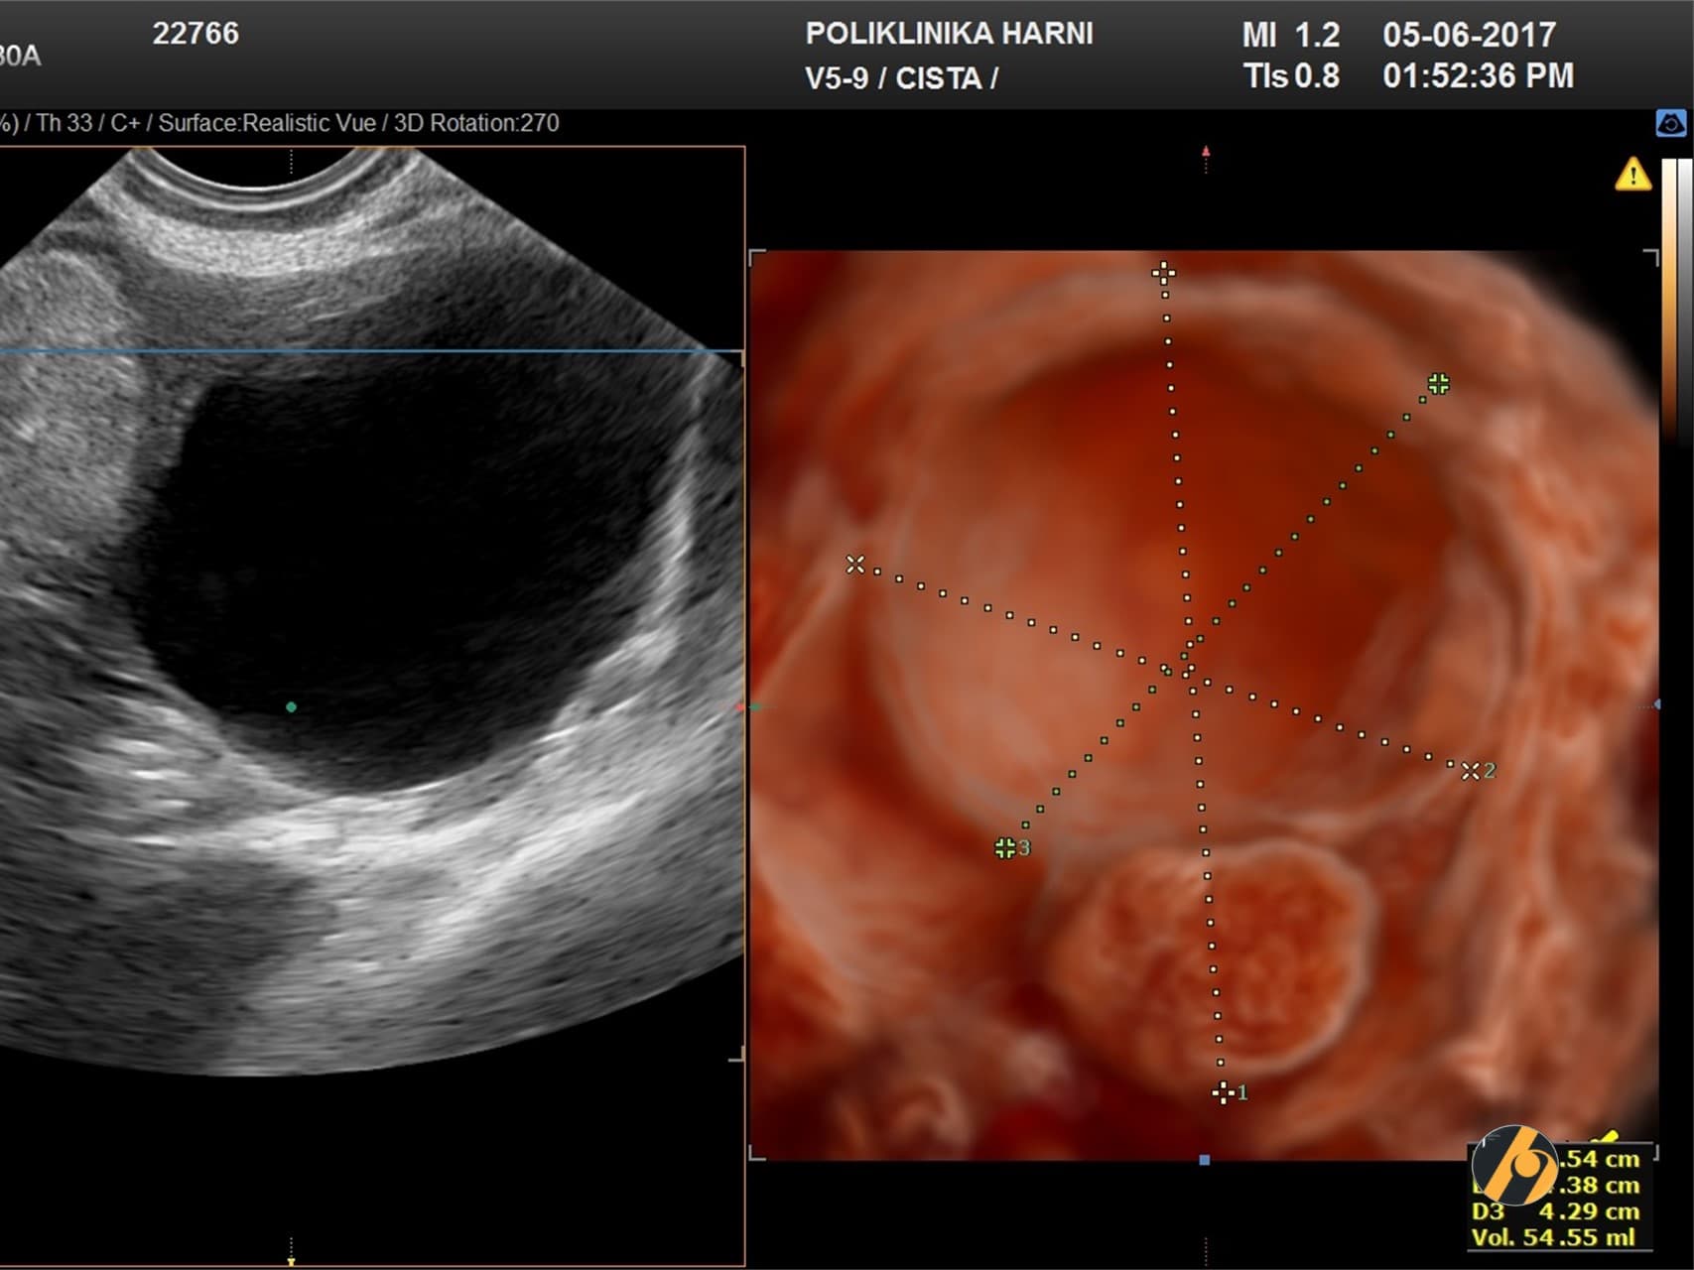This screenshot has width=1694, height=1270.
Task: Click the red arrow marker above 3D view
Action: tap(1206, 152)
